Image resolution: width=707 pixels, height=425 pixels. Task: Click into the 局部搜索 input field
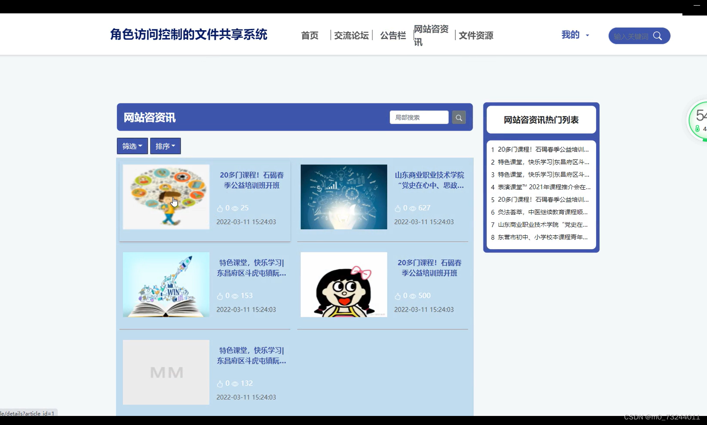click(x=419, y=117)
